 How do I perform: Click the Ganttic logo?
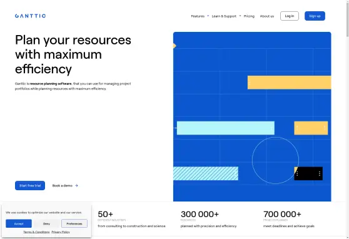pos(30,16)
